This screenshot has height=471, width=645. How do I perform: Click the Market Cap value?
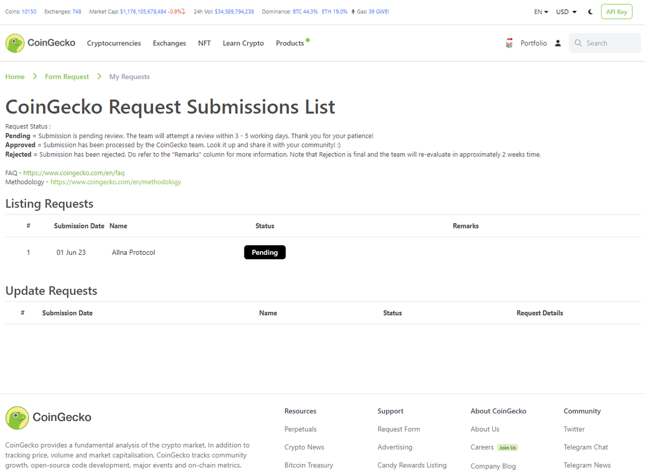(143, 12)
